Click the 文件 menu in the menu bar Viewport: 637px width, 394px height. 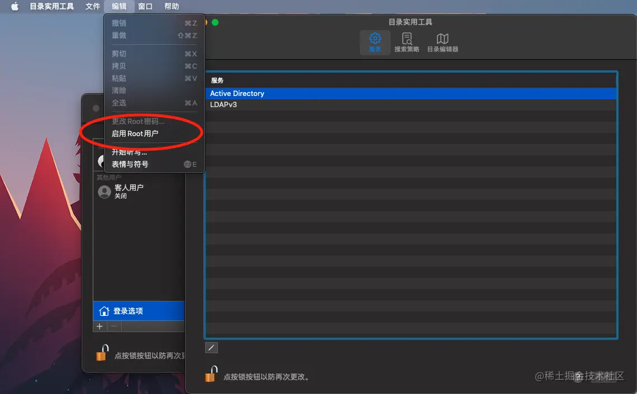[x=92, y=6]
